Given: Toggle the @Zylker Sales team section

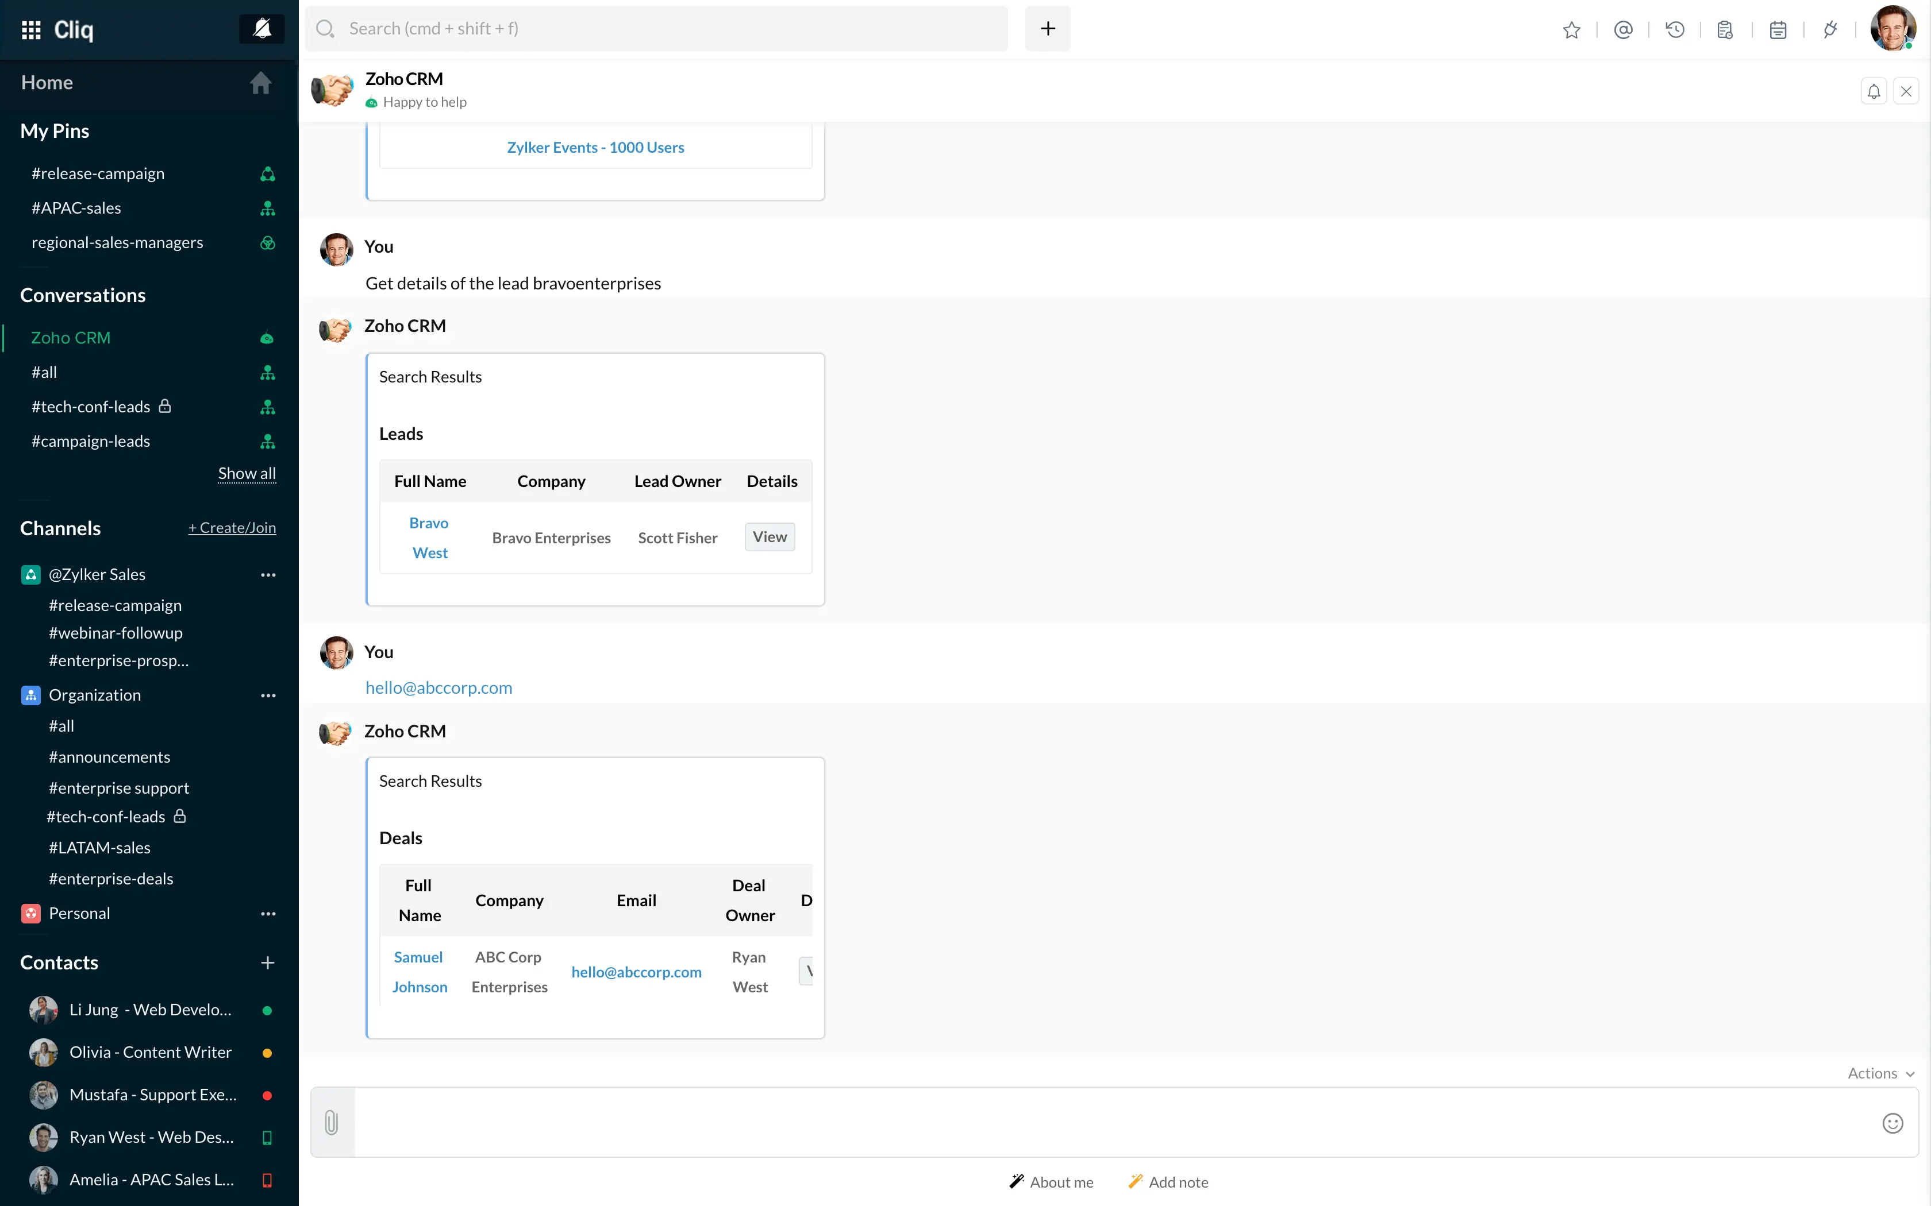Looking at the screenshot, I should (96, 574).
